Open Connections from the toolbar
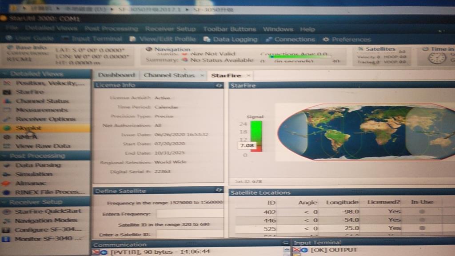This screenshot has height=256, width=455. [x=289, y=39]
